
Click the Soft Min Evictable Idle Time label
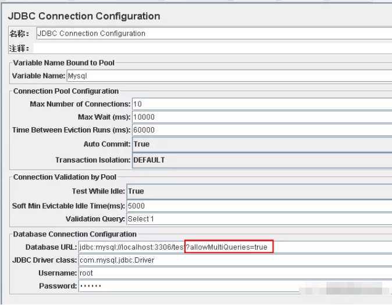(x=69, y=206)
